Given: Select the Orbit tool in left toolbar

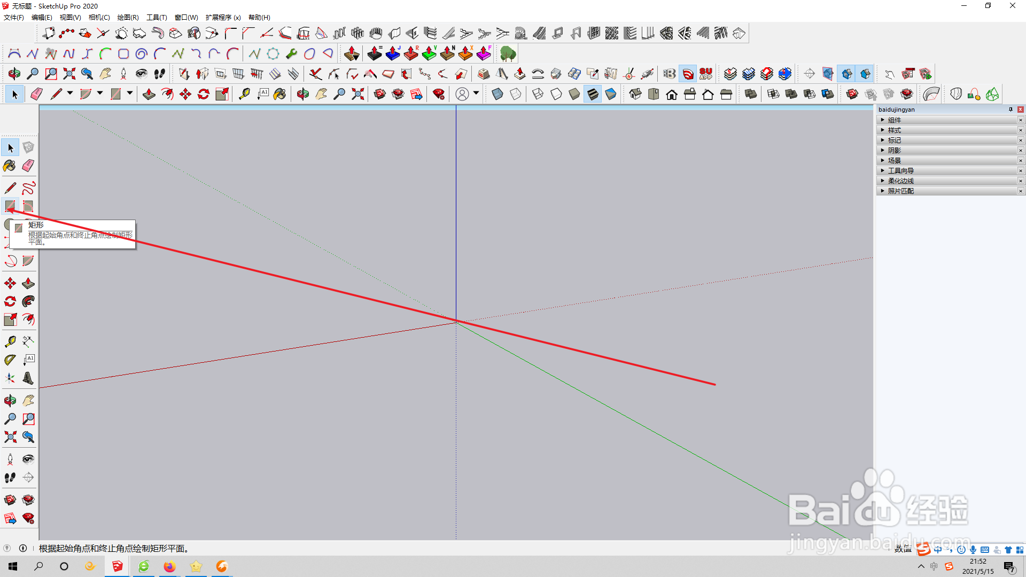Looking at the screenshot, I should 10,401.
